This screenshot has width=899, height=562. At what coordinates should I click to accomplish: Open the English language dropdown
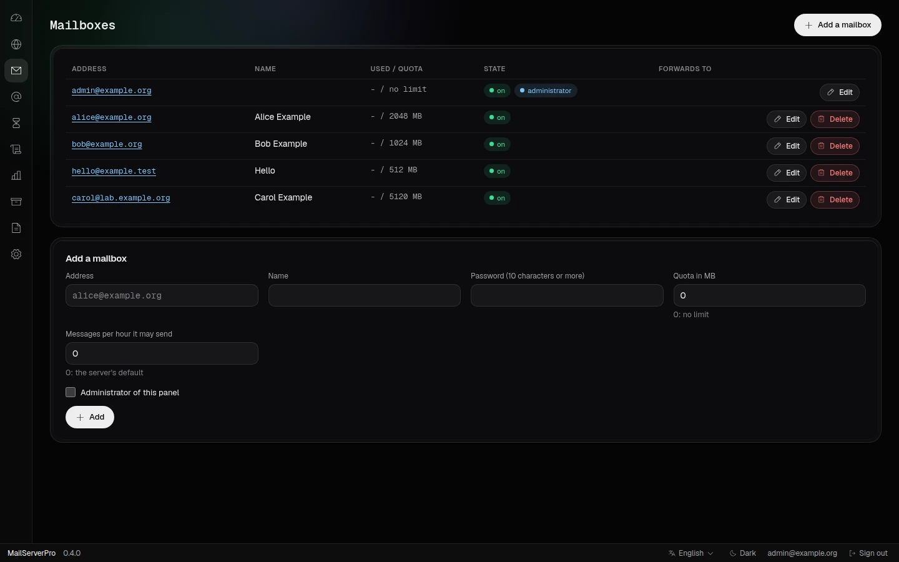coord(691,553)
